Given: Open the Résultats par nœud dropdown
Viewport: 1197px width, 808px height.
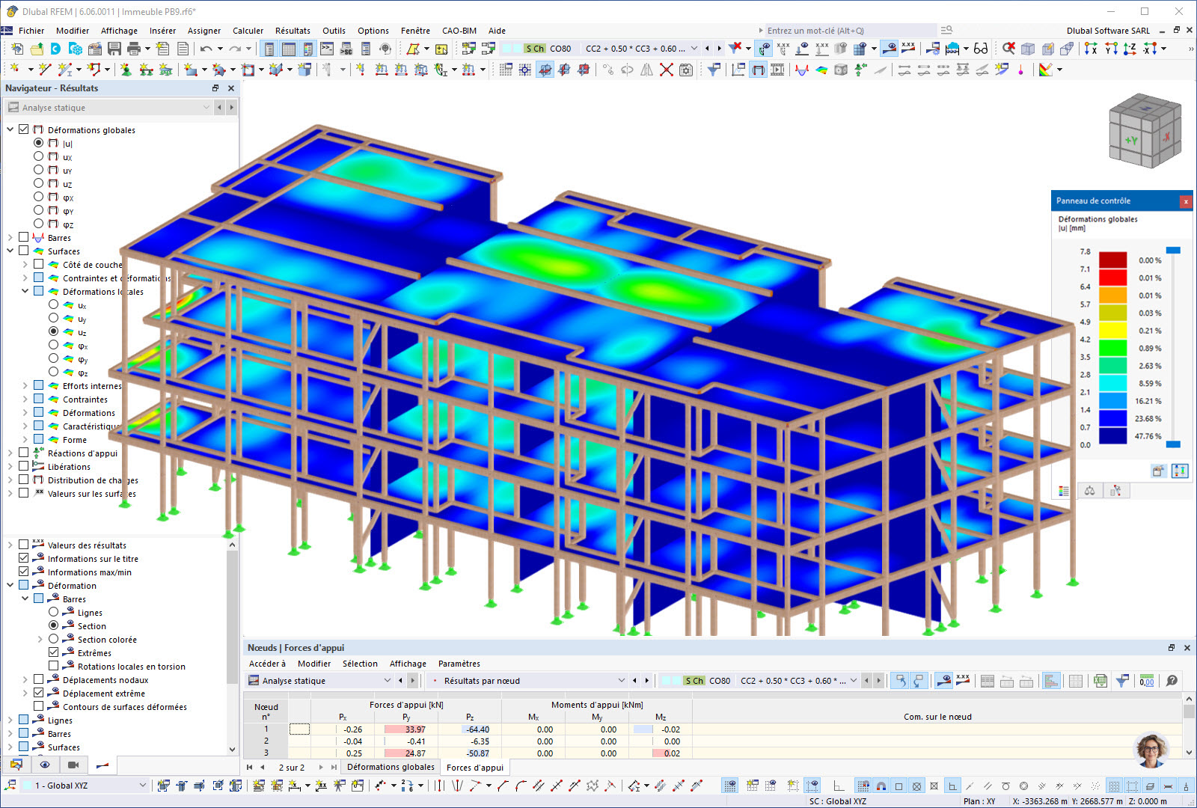Looking at the screenshot, I should coord(622,680).
